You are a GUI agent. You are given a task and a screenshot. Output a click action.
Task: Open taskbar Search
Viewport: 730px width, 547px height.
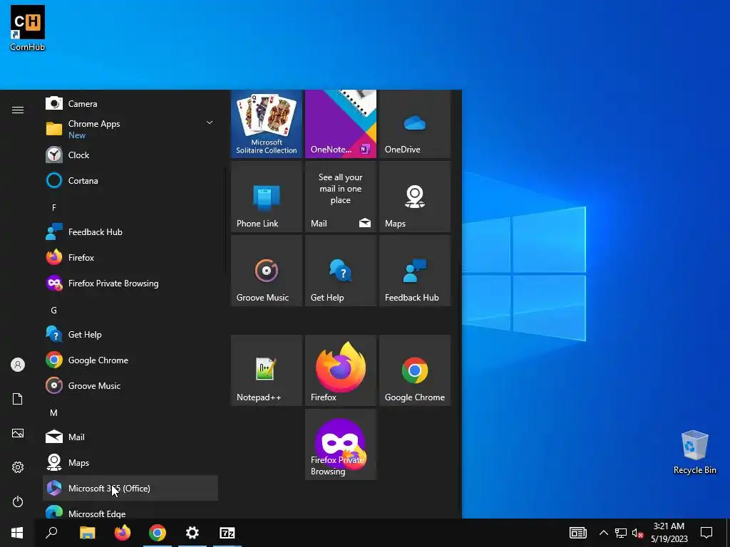point(51,533)
